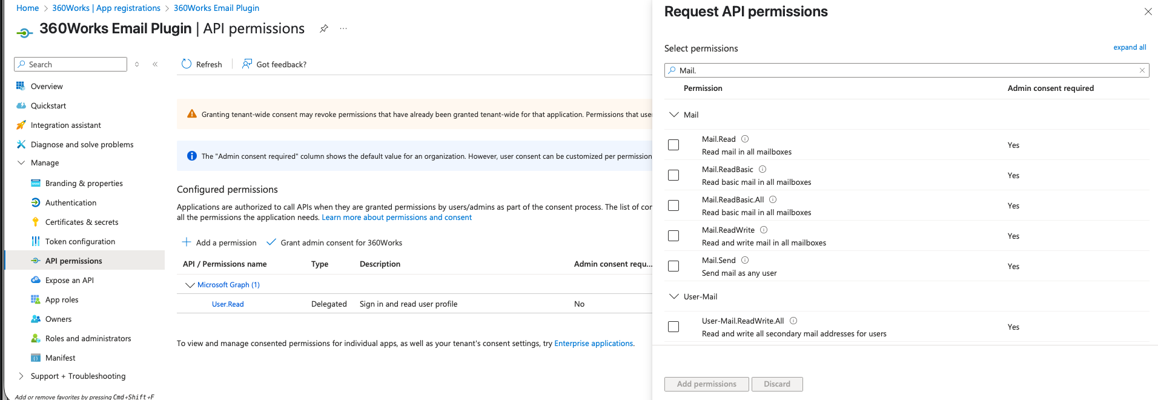Tick the Mail.Send checkbox
1158x400 pixels.
point(673,266)
